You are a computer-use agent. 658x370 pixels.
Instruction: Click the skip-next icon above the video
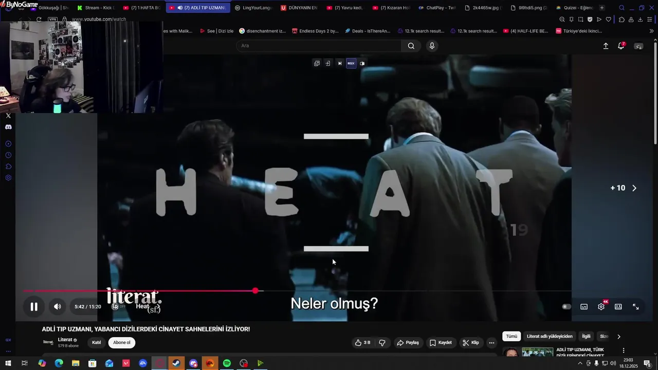[340, 64]
